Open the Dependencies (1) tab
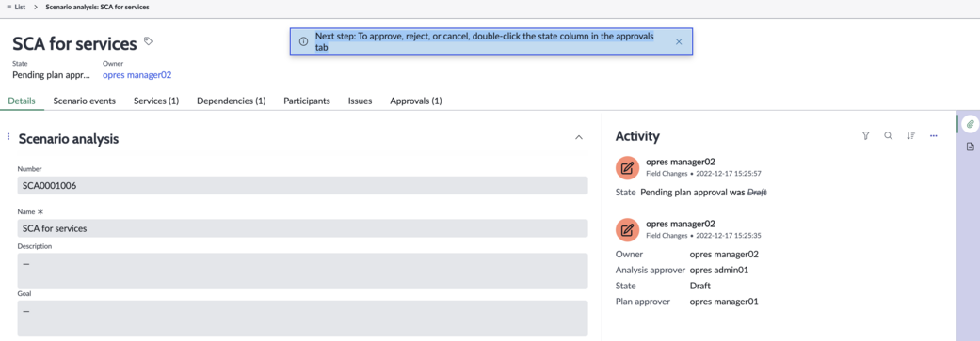 232,101
